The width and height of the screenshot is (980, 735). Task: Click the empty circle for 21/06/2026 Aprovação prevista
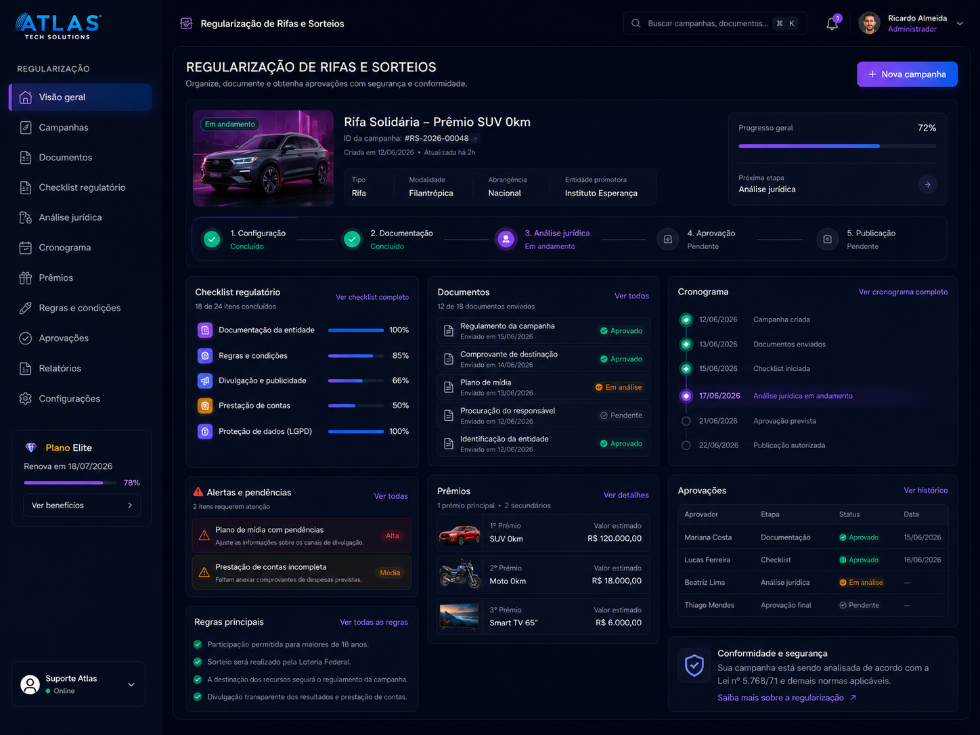tap(686, 421)
